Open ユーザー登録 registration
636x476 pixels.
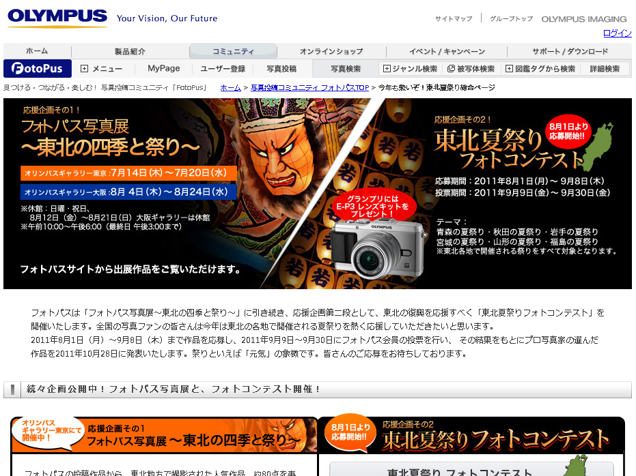pyautogui.click(x=223, y=69)
